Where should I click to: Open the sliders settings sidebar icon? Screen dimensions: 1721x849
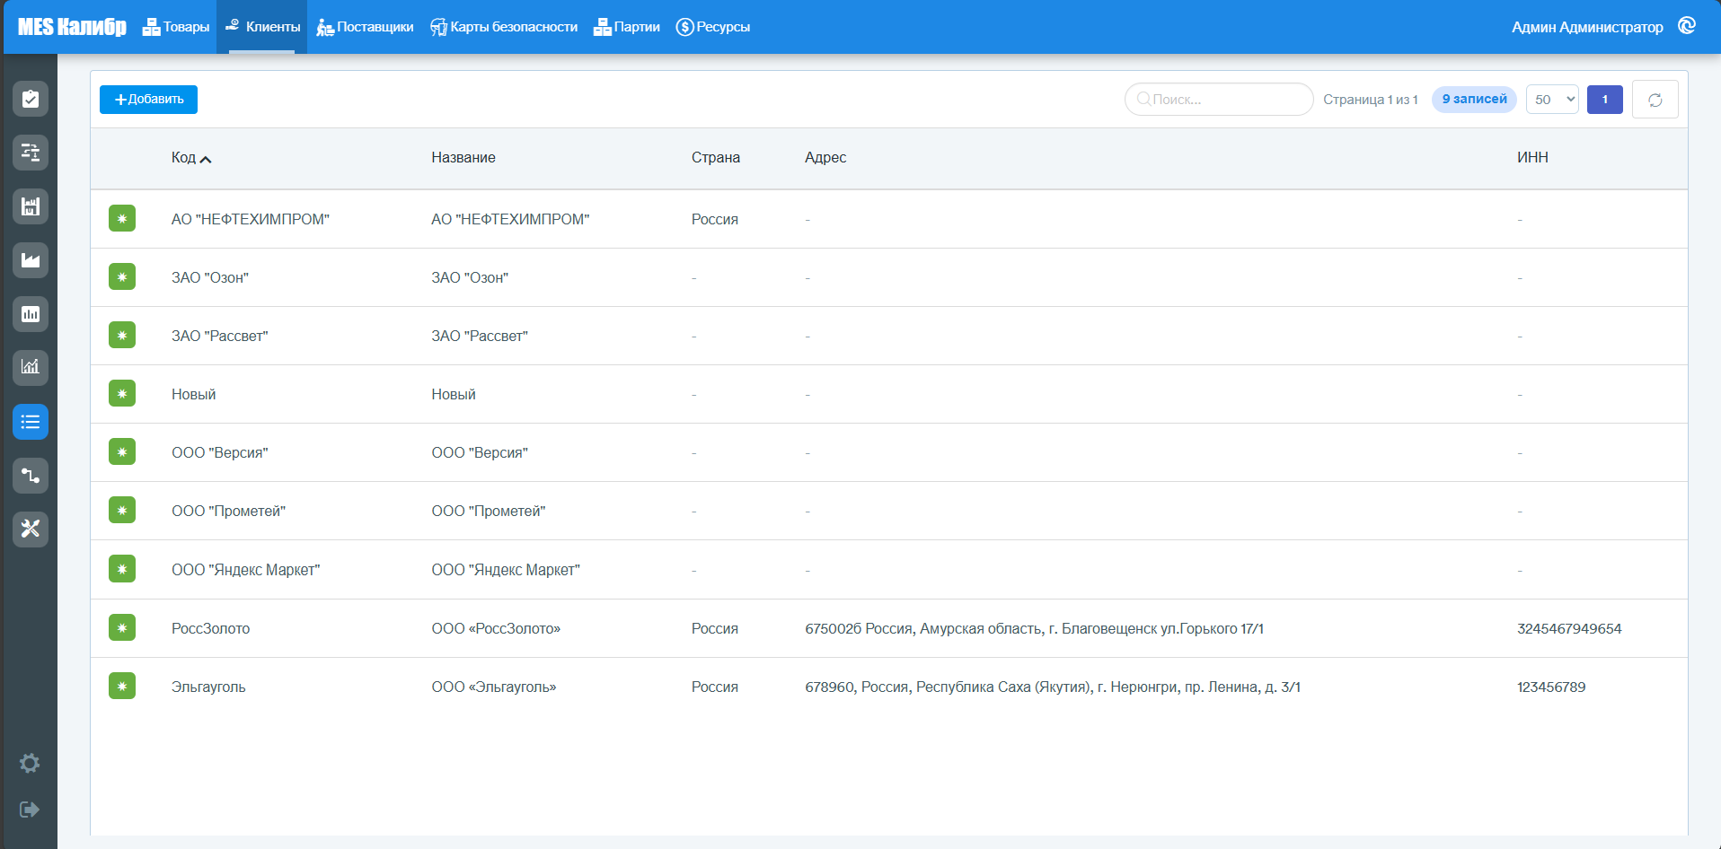tap(31, 153)
